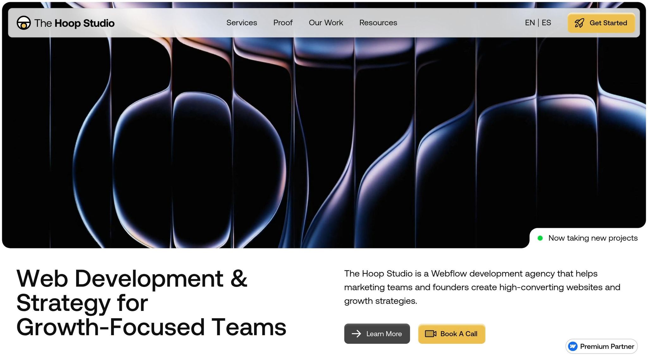Click the Webflow logo in Premium Partner badge
Screen dimensions: 648x364
[x=573, y=346]
